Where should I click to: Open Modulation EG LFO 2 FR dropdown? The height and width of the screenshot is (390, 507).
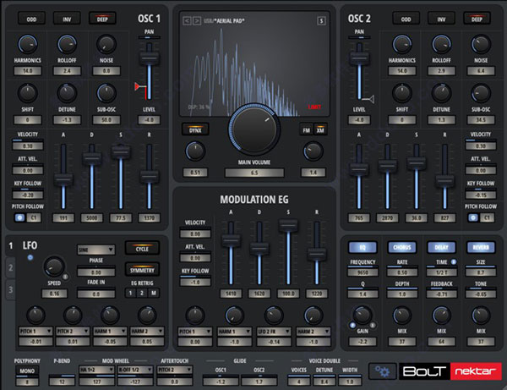pyautogui.click(x=274, y=332)
